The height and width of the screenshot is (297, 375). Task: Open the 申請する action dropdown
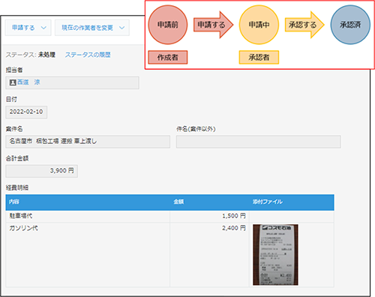pyautogui.click(x=28, y=28)
